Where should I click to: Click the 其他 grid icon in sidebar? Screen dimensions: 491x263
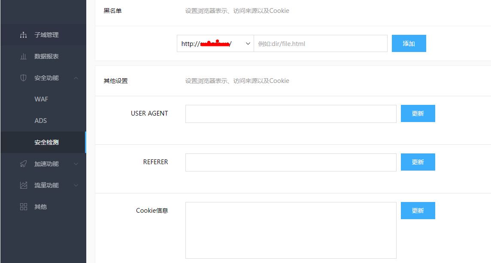(x=24, y=207)
